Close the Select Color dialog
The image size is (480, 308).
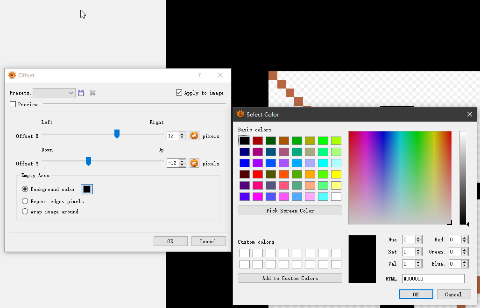coord(470,114)
